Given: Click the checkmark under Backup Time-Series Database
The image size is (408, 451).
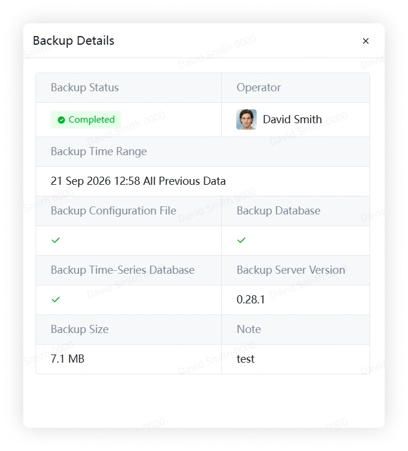Looking at the screenshot, I should click(56, 299).
